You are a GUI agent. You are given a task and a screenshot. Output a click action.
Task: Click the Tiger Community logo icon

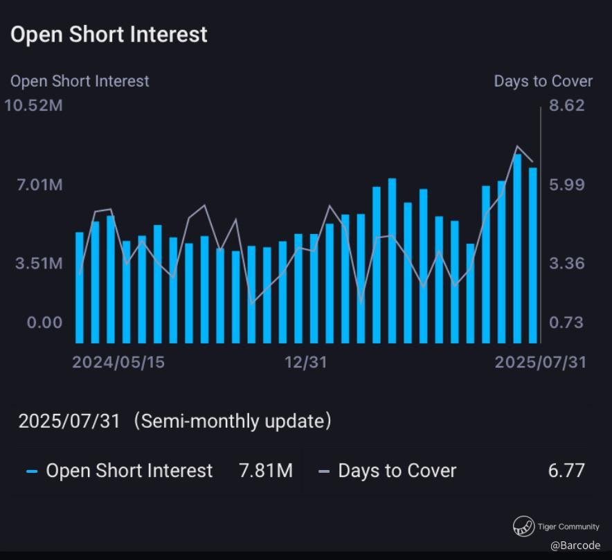(523, 527)
